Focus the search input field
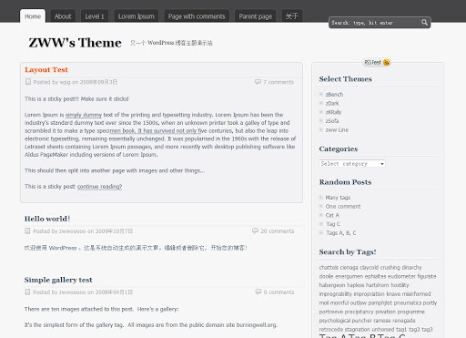Image resolution: width=466 pixels, height=338 pixels. (x=375, y=23)
